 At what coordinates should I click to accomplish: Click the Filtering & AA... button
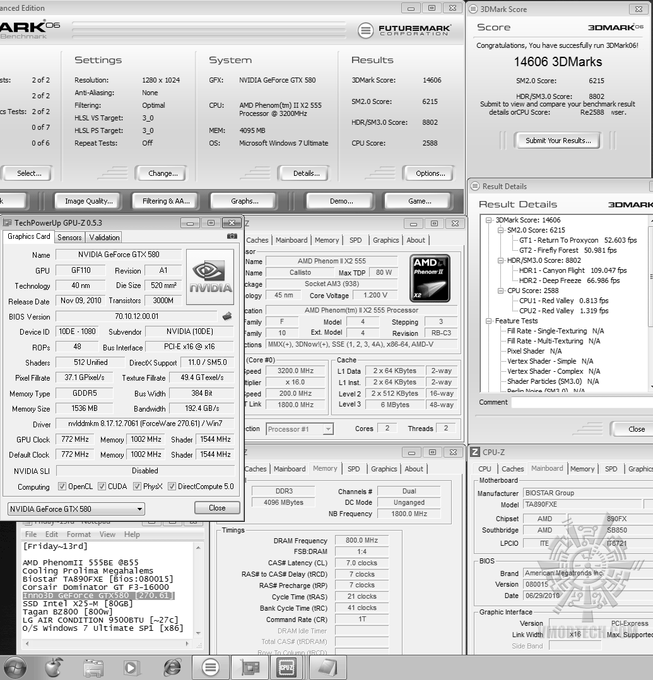[166, 201]
